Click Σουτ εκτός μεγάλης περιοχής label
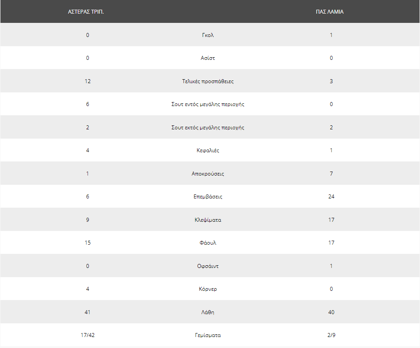 coord(208,128)
